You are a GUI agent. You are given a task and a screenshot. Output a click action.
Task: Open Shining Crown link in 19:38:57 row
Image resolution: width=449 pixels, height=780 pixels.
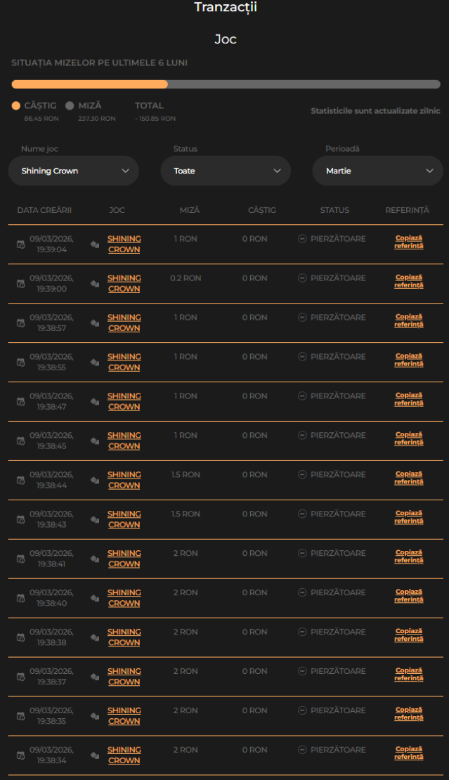coord(124,323)
